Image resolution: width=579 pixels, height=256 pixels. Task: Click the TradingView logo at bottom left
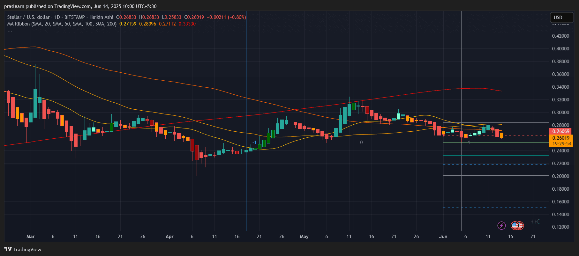coord(23,249)
